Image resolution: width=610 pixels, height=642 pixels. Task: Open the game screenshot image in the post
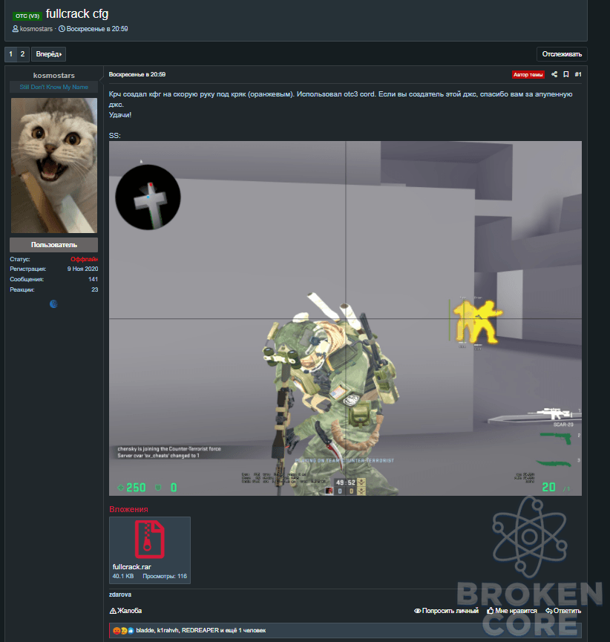(x=345, y=318)
